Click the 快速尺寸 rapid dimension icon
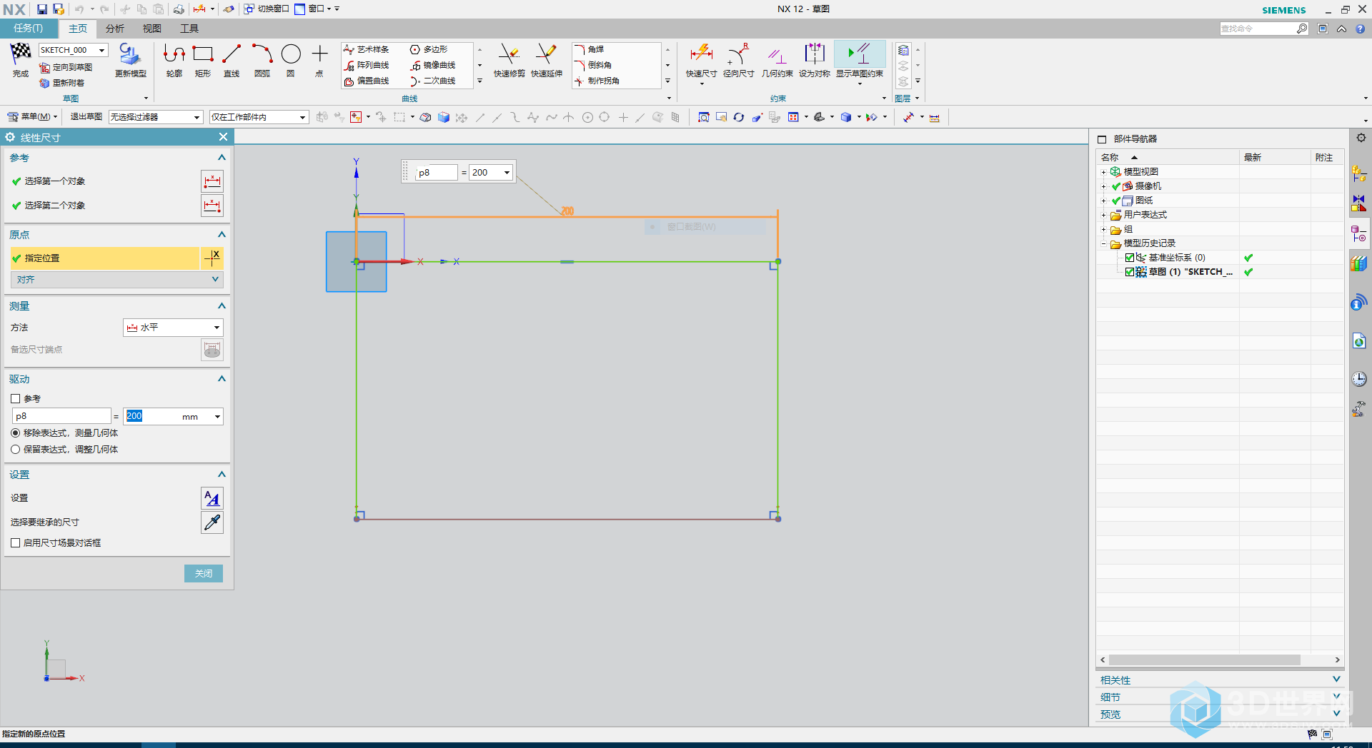Screen dimensions: 1372x748 (701, 54)
